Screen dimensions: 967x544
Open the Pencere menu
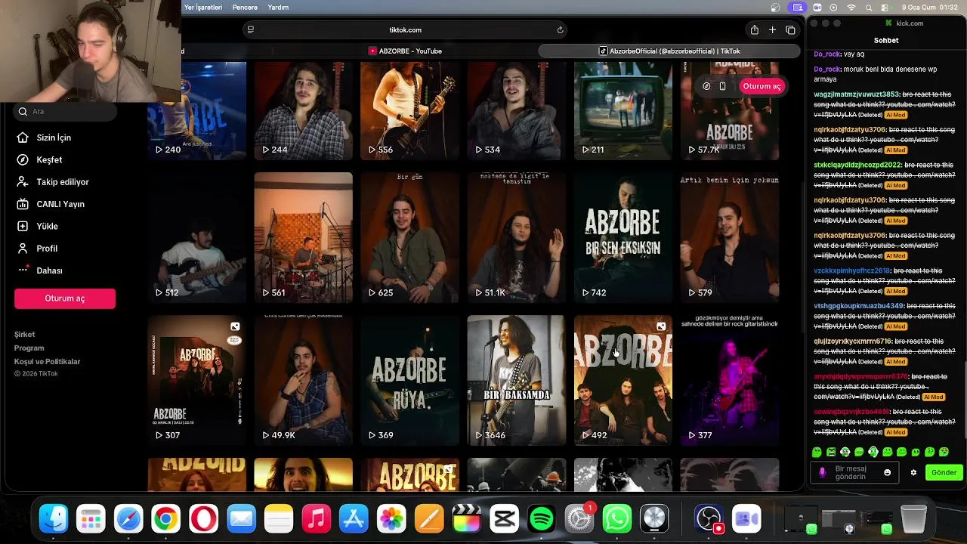(x=245, y=8)
